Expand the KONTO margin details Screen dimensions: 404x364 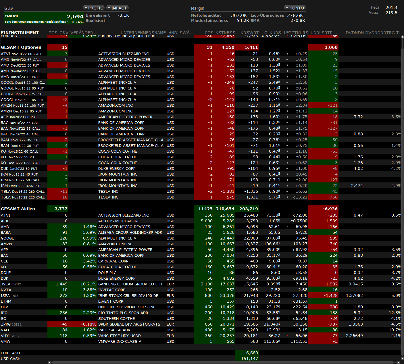point(295,8)
